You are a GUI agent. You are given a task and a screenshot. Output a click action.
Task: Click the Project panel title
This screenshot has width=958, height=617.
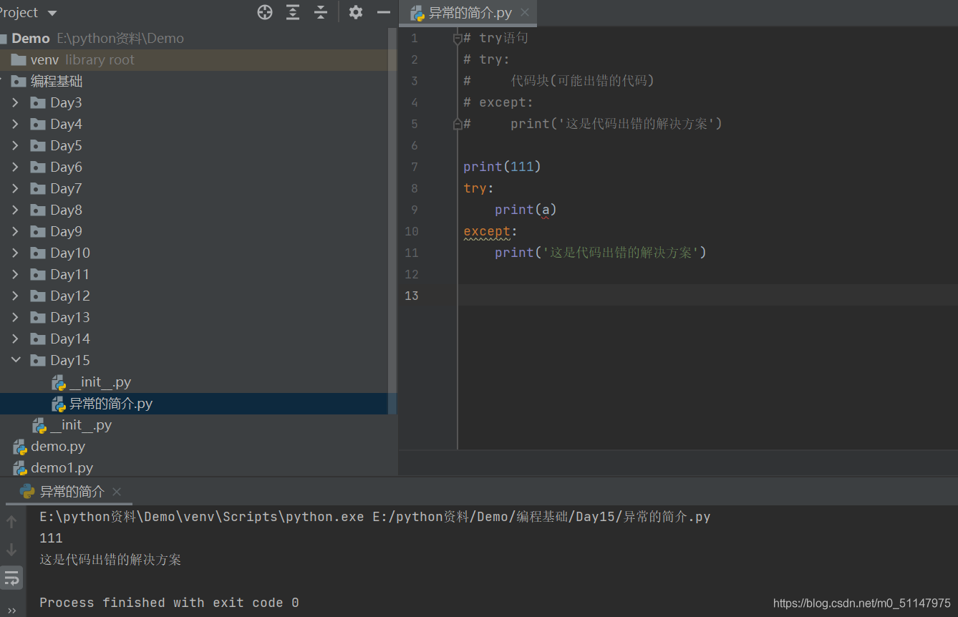[x=19, y=13]
